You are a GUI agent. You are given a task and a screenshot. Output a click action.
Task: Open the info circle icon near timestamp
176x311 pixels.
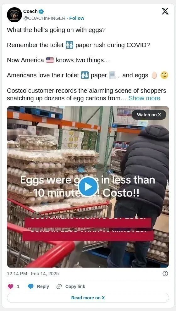coord(165,274)
